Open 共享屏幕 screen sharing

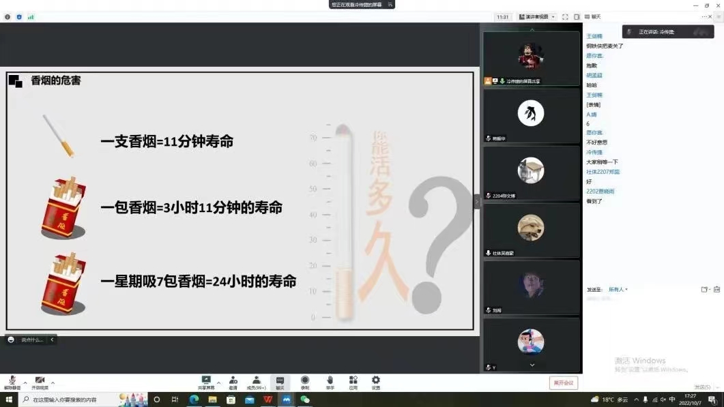(206, 382)
